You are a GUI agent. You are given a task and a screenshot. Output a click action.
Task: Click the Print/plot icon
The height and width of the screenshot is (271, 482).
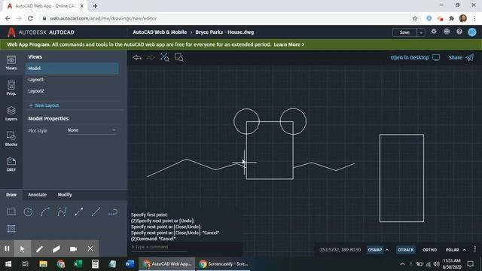(447, 32)
